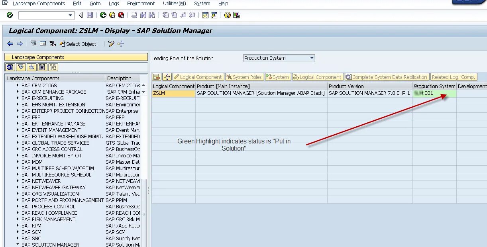Image resolution: width=487 pixels, height=247 pixels.
Task: Click the Print icon in the standard toolbar
Action: point(134,15)
